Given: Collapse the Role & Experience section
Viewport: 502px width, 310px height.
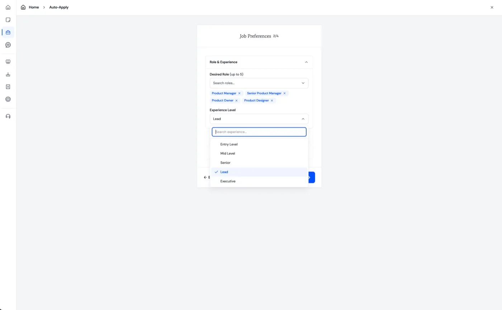Looking at the screenshot, I should point(306,62).
